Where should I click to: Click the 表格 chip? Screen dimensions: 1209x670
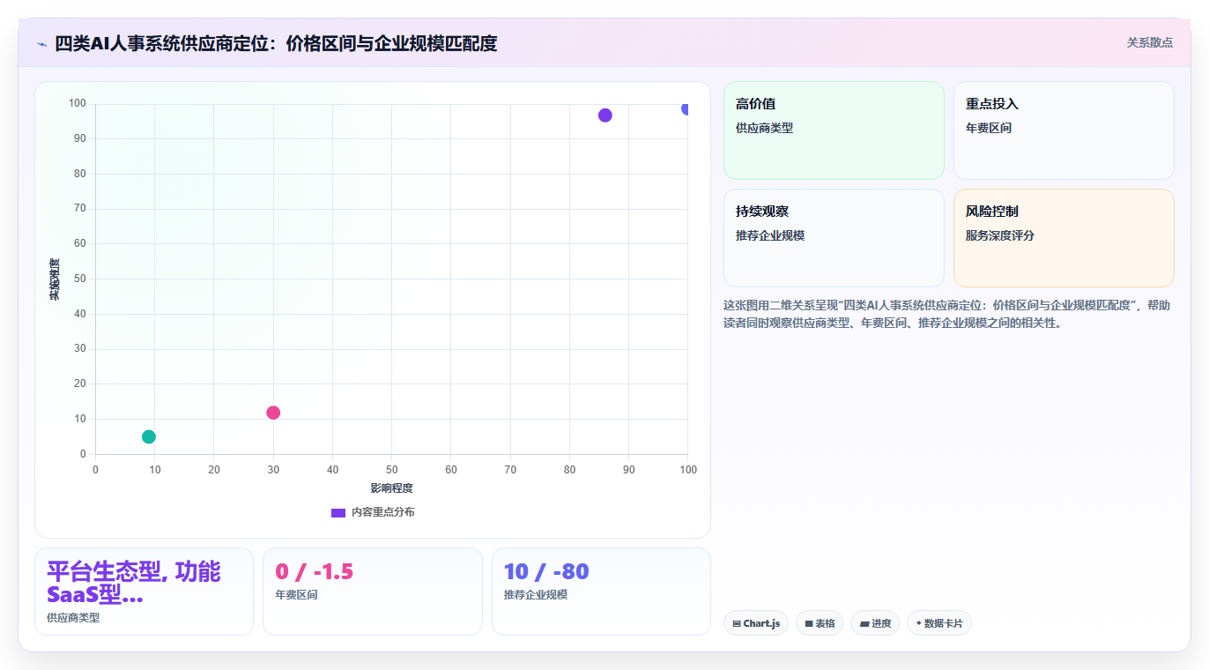(820, 623)
